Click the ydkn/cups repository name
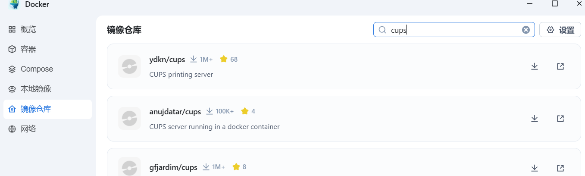585x176 pixels. point(167,59)
